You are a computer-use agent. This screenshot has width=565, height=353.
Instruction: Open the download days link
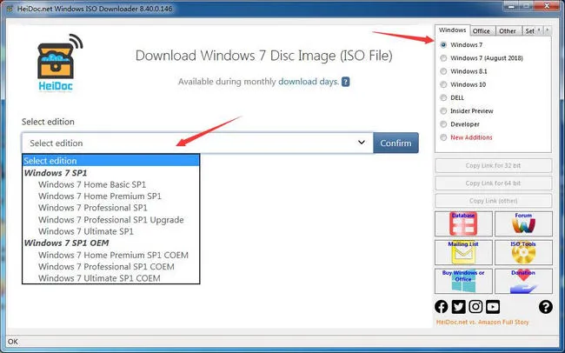[309, 82]
